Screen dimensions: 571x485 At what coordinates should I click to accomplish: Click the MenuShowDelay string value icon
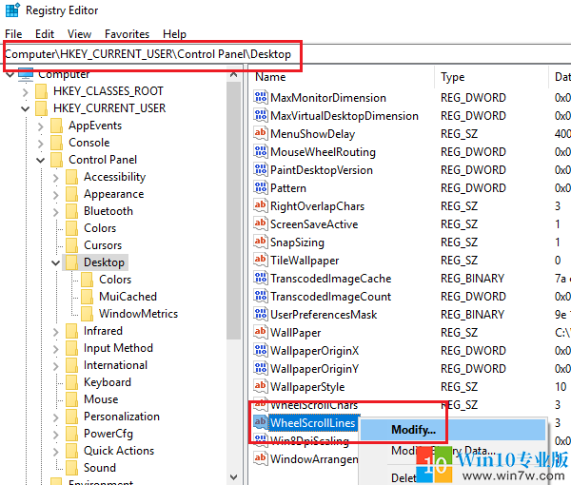261,133
